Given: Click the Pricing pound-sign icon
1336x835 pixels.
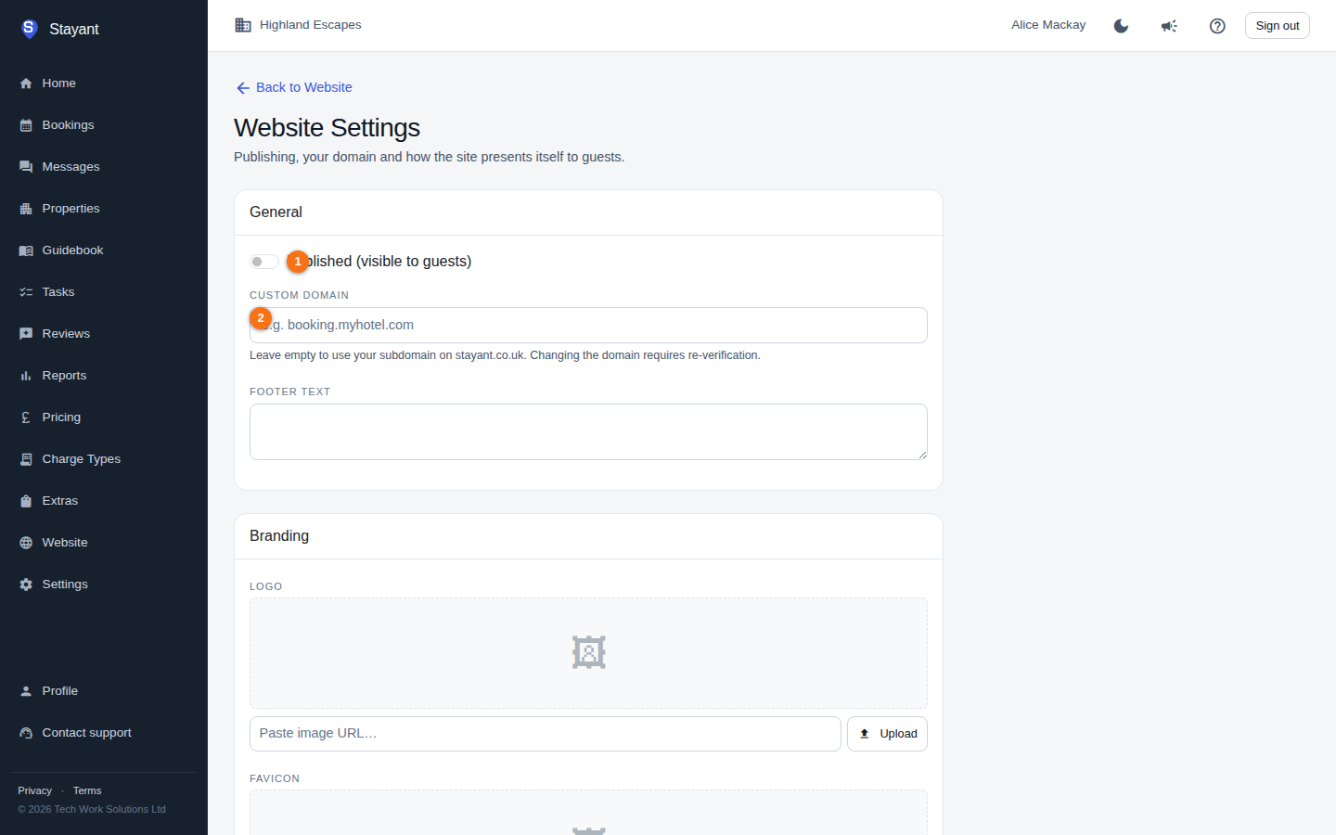Looking at the screenshot, I should (x=26, y=417).
